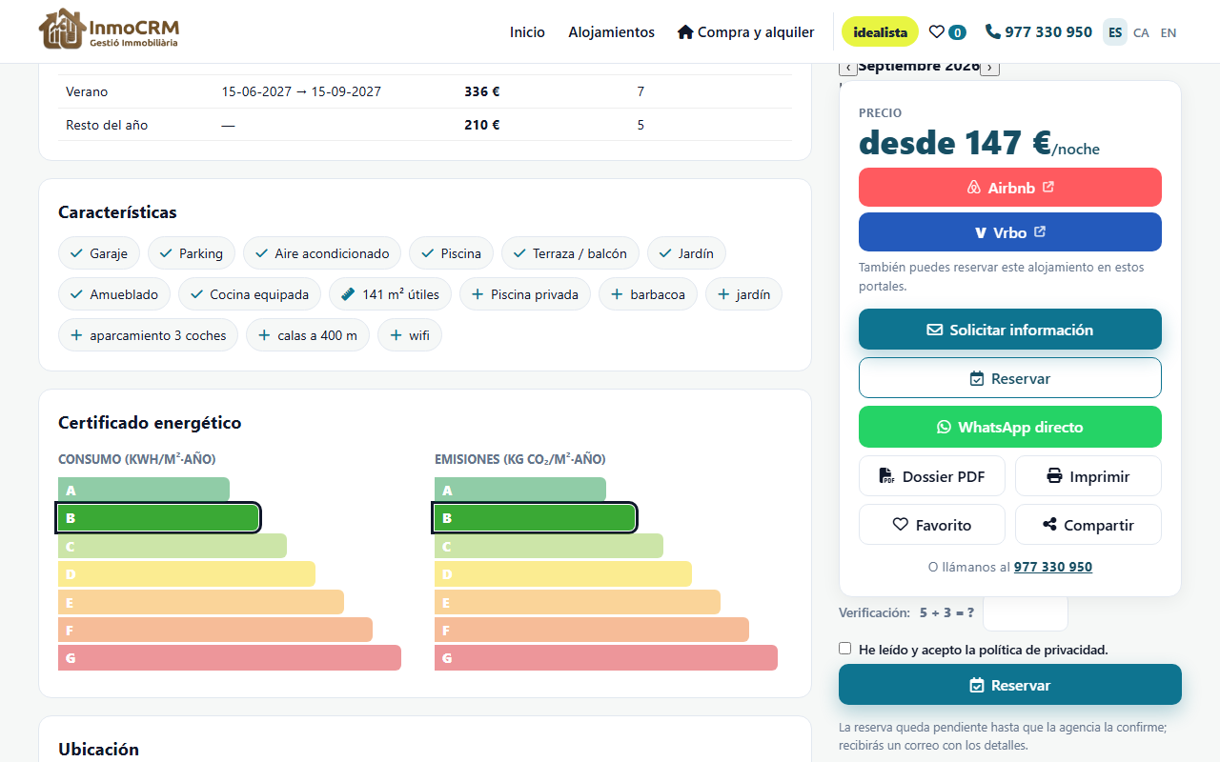Screen dimensions: 1220x762
Task: Click the envelope icon on Solicitar información
Action: point(935,330)
